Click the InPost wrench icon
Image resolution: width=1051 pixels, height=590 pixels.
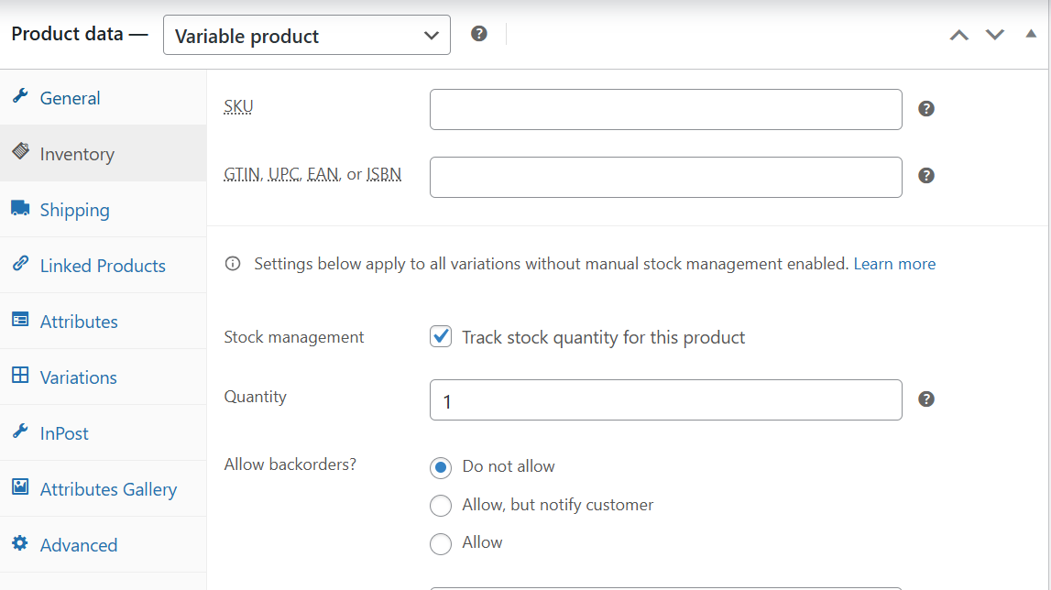coord(20,432)
